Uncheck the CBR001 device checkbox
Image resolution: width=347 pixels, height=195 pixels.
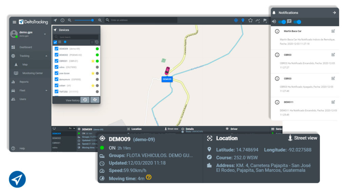pyautogui.click(x=57, y=61)
